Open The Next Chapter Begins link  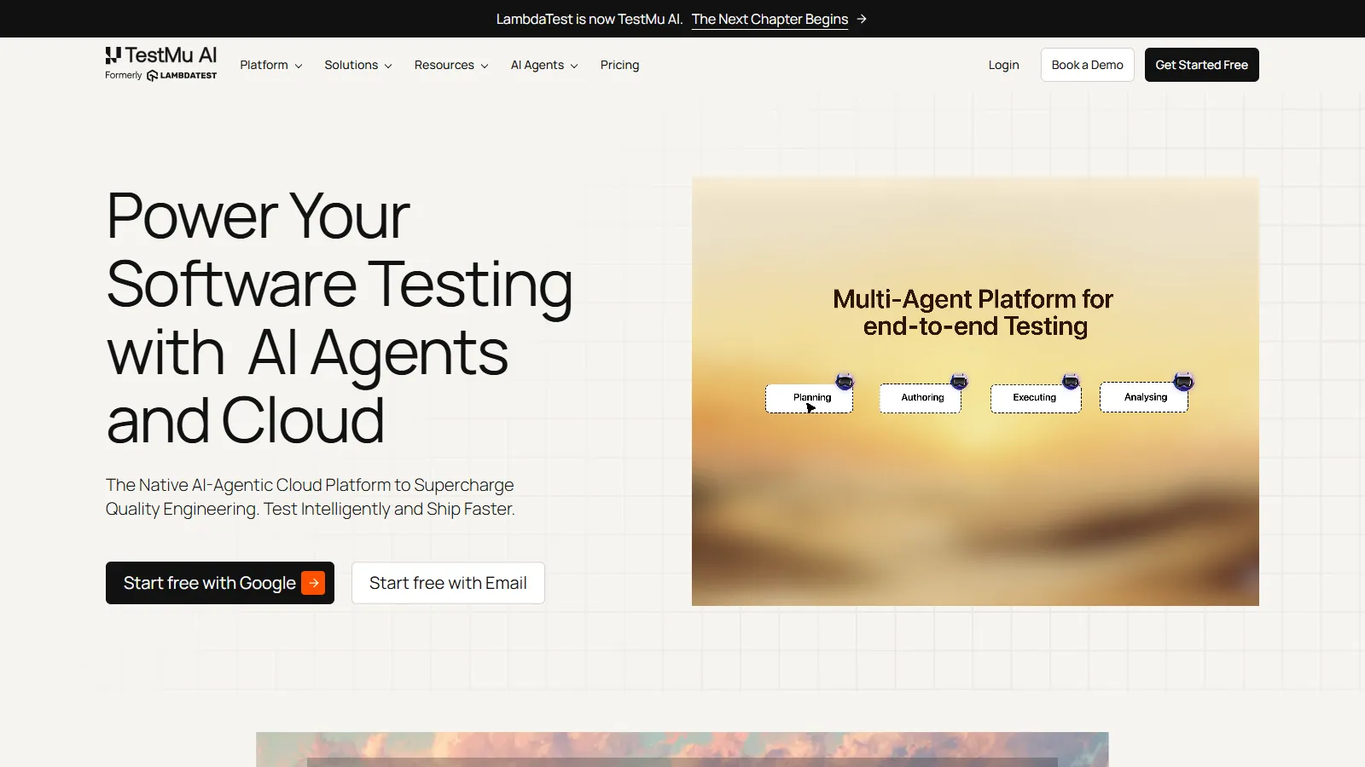tap(769, 19)
